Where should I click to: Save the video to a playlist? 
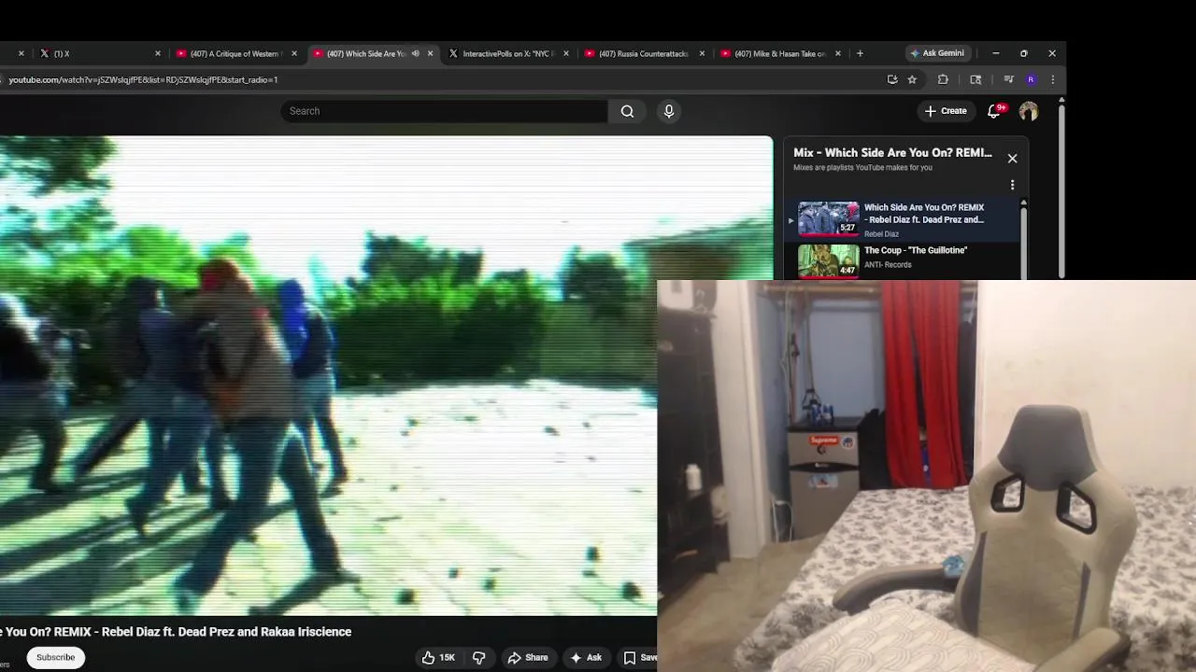640,657
